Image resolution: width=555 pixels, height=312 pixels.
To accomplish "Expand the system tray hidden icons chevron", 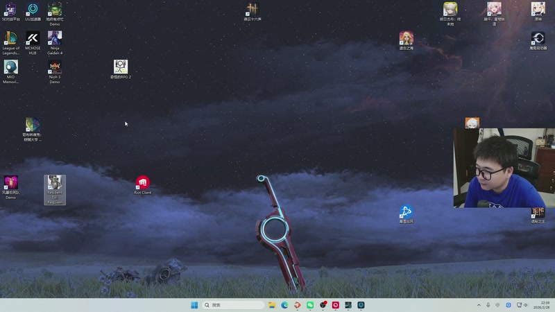I will click(479, 305).
